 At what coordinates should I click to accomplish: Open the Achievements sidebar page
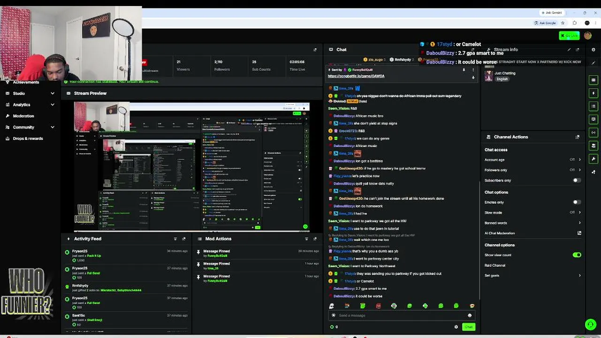26,82
